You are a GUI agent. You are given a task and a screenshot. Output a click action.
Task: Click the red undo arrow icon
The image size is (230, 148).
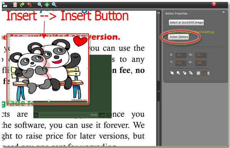coord(30,5)
